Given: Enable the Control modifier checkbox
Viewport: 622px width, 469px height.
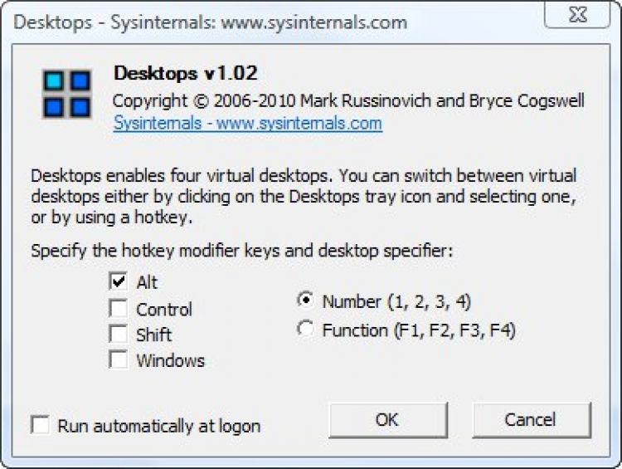Looking at the screenshot, I should click(119, 309).
